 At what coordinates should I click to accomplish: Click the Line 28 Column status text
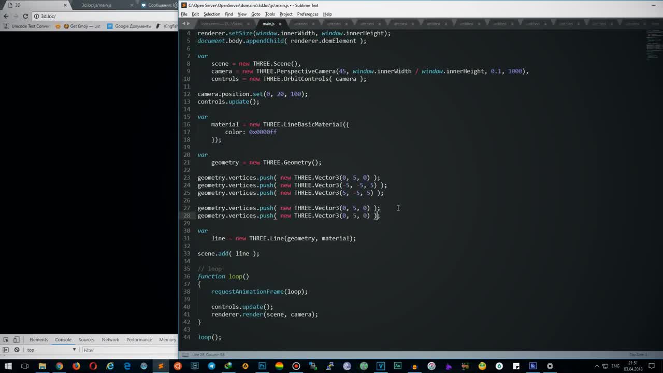(208, 355)
